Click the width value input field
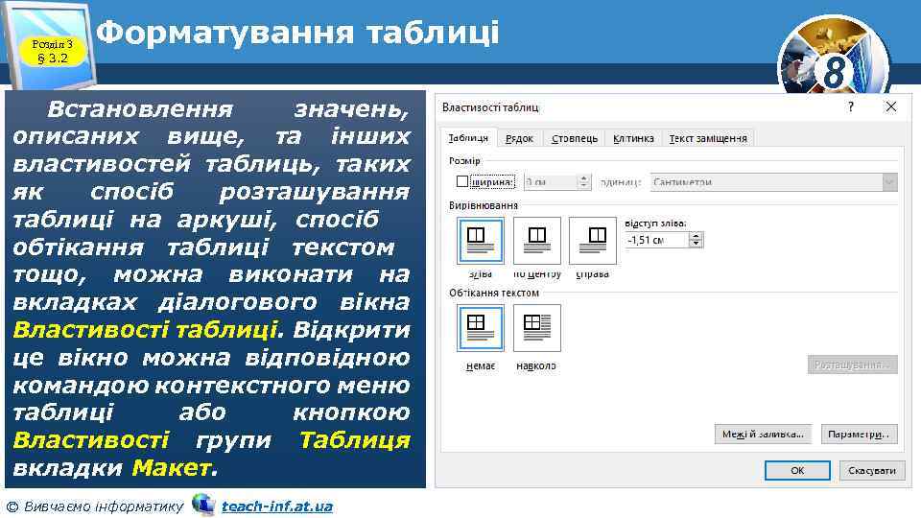The width and height of the screenshot is (921, 518). coord(551,182)
